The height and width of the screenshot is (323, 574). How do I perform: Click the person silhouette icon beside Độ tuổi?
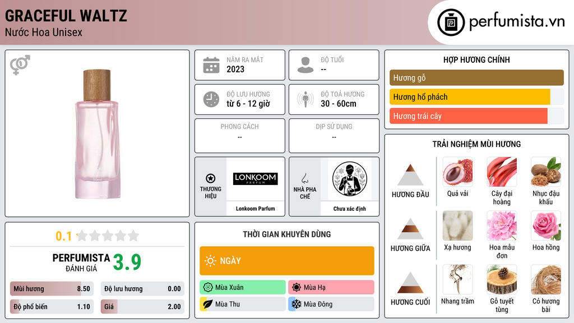pyautogui.click(x=305, y=65)
